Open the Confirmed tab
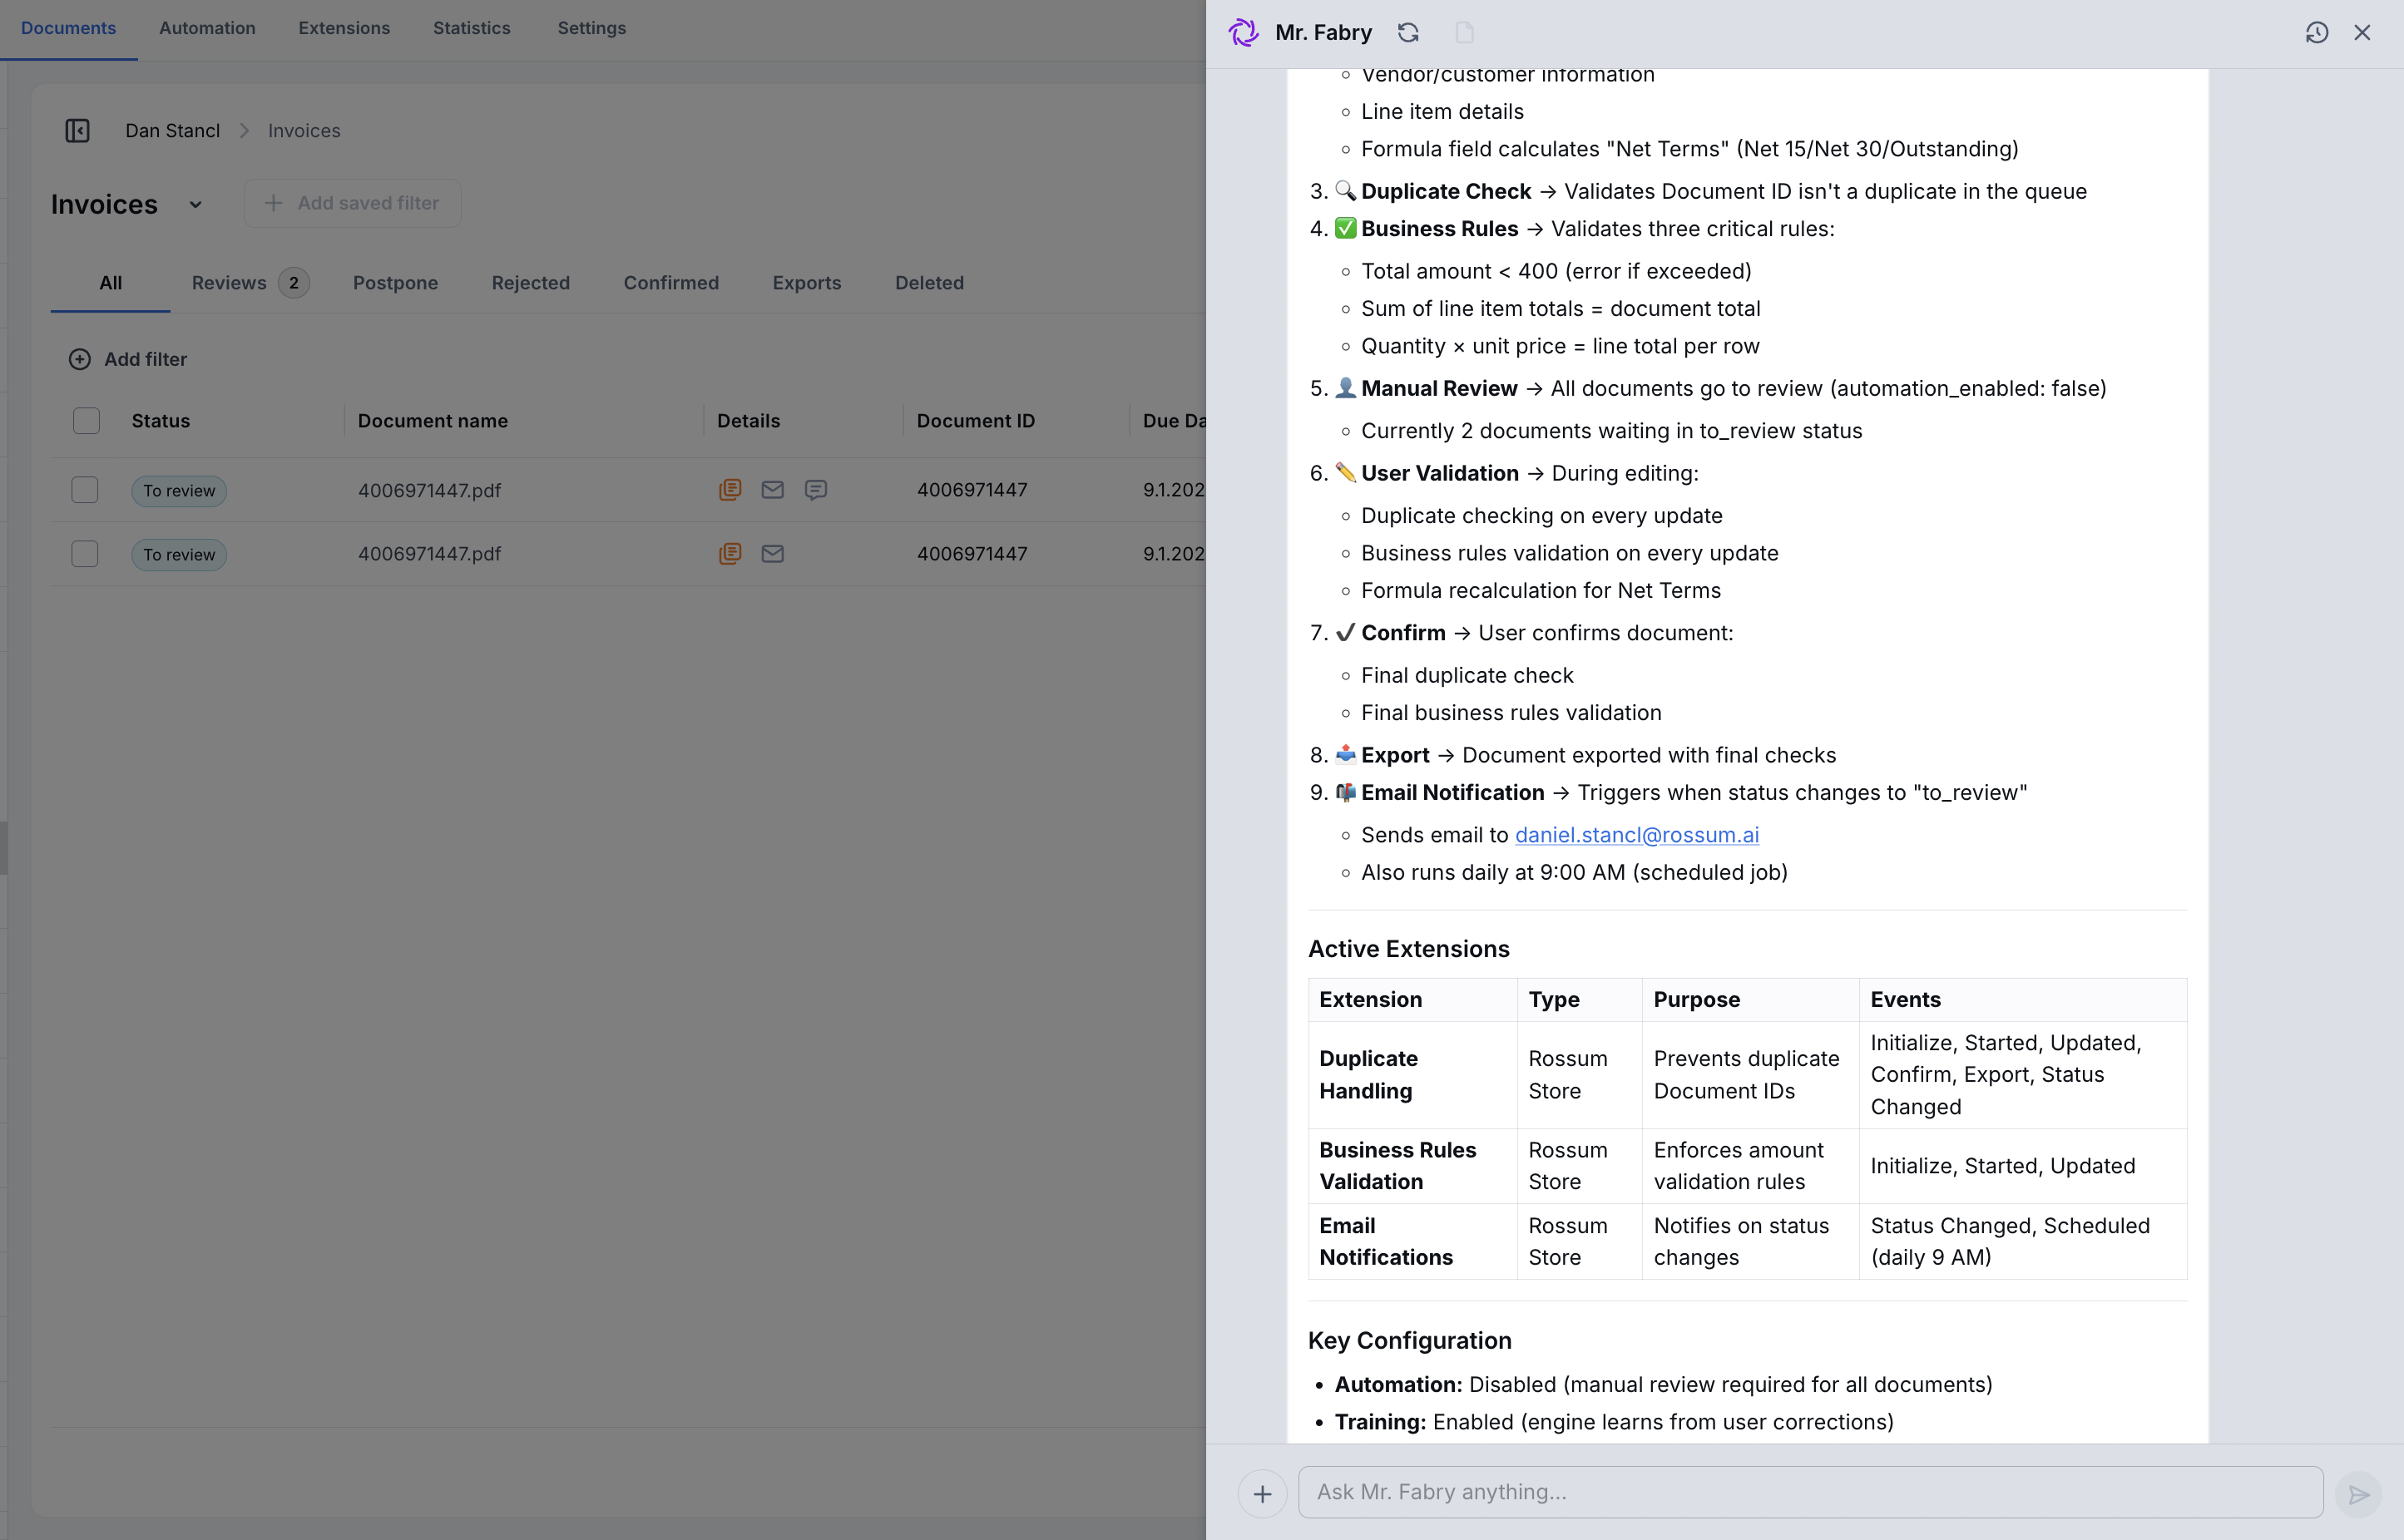This screenshot has width=2404, height=1540. (x=670, y=283)
